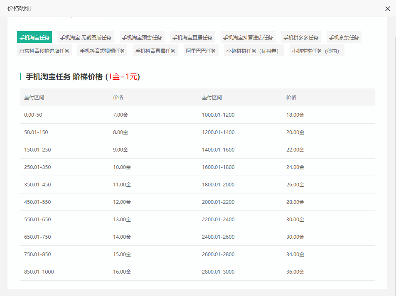Close the 价格明细 dialog
The width and height of the screenshot is (396, 296).
click(x=387, y=9)
